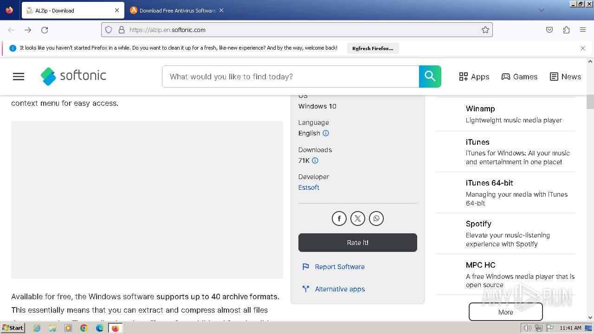Close the ALZip - Download tab
The height and width of the screenshot is (334, 594).
pyautogui.click(x=117, y=10)
